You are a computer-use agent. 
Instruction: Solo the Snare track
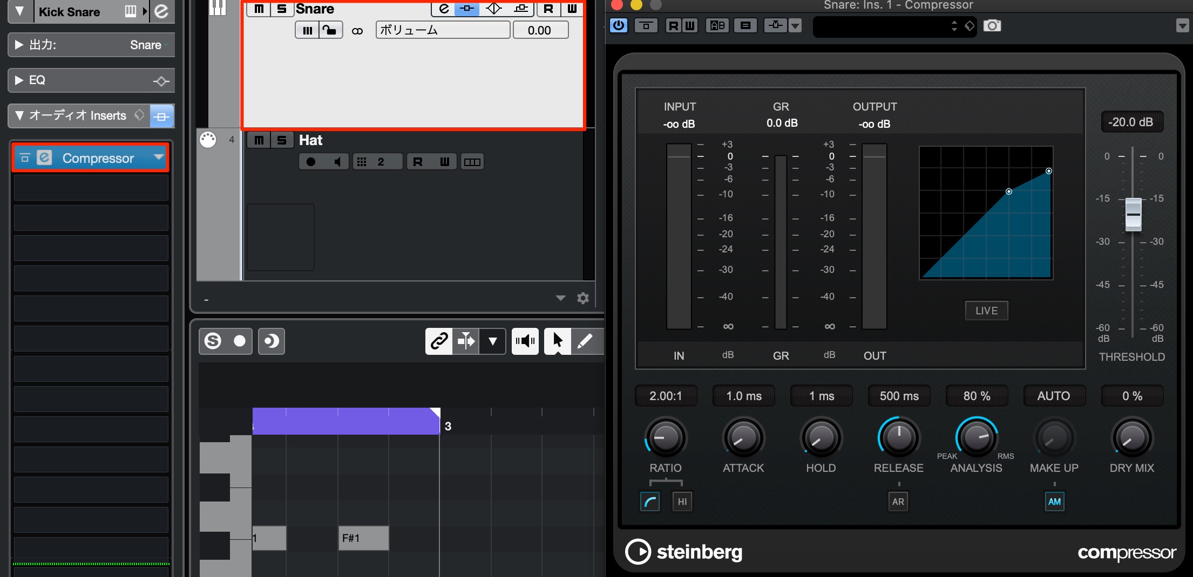tap(282, 9)
